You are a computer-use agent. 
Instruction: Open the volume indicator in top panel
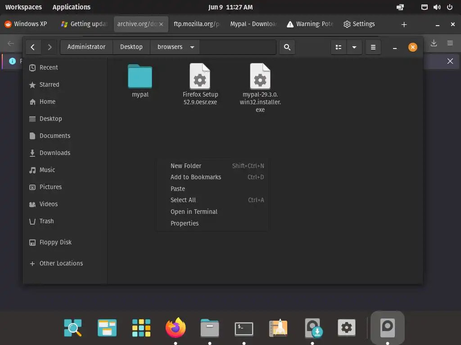coord(437,7)
